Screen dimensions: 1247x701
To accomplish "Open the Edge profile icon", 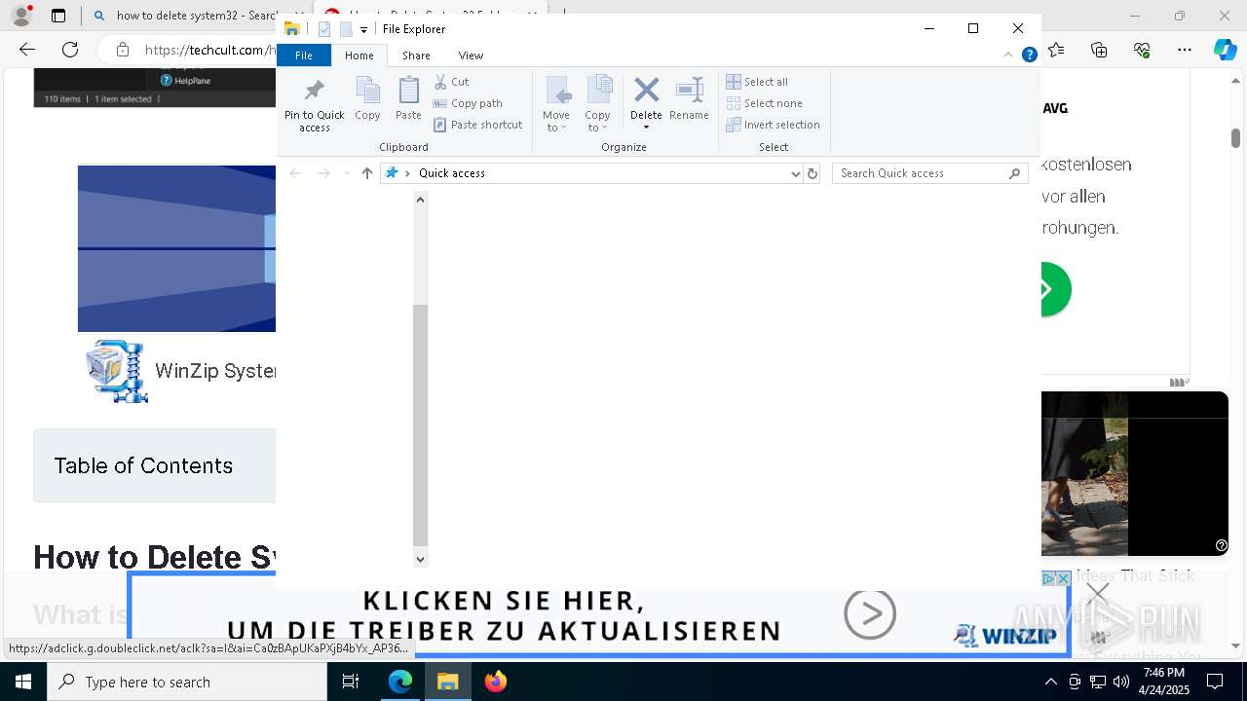I will pos(20,16).
